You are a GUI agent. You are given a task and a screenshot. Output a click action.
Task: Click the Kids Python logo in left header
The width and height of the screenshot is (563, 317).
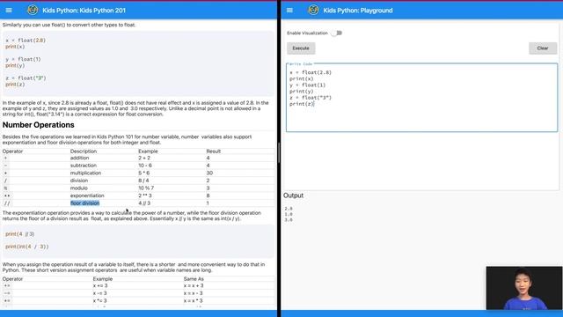[33, 10]
